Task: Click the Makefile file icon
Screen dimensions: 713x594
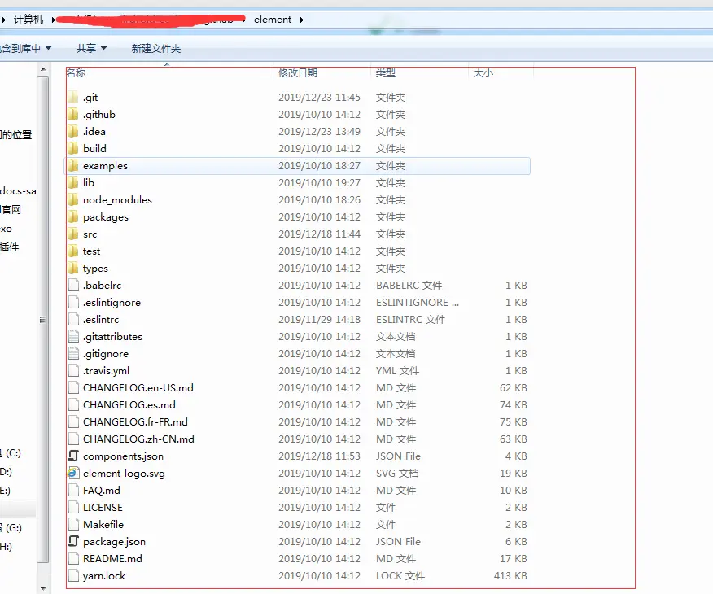Action: pos(73,525)
